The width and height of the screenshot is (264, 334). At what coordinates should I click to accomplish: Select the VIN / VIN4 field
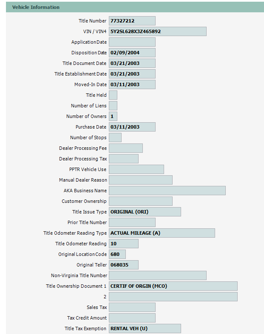(x=157, y=31)
